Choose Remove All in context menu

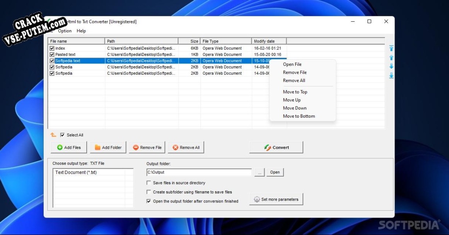[294, 81]
